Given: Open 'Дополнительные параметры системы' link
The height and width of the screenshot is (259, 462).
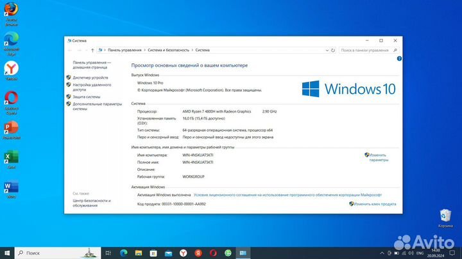Looking at the screenshot, I should tap(98, 106).
